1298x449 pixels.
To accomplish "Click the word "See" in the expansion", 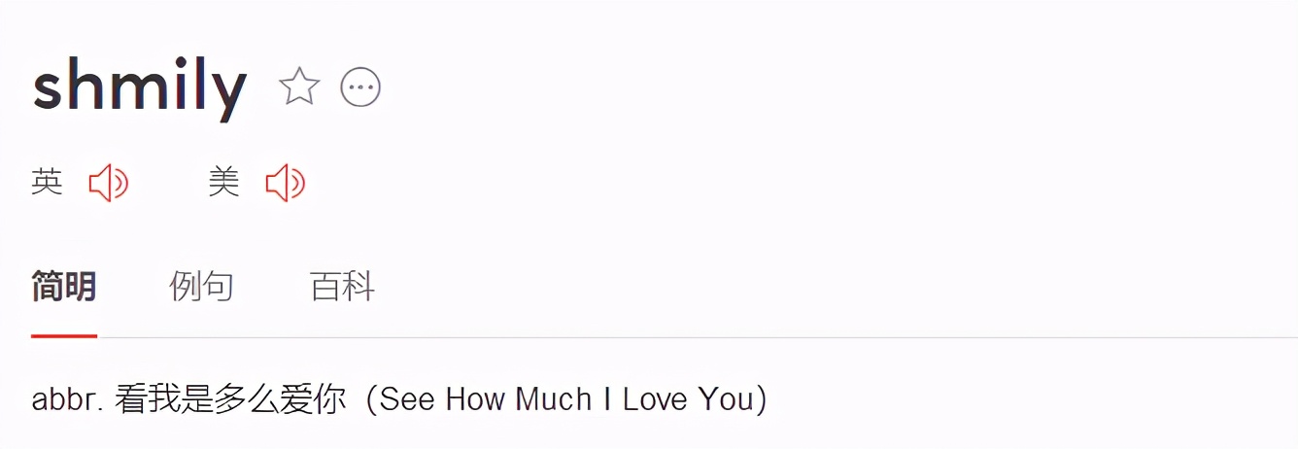I will (406, 399).
